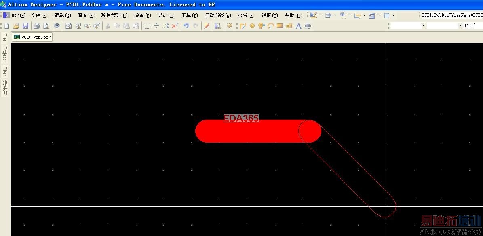Save the current document
Viewport: 483px width, 236px height.
tap(25, 26)
